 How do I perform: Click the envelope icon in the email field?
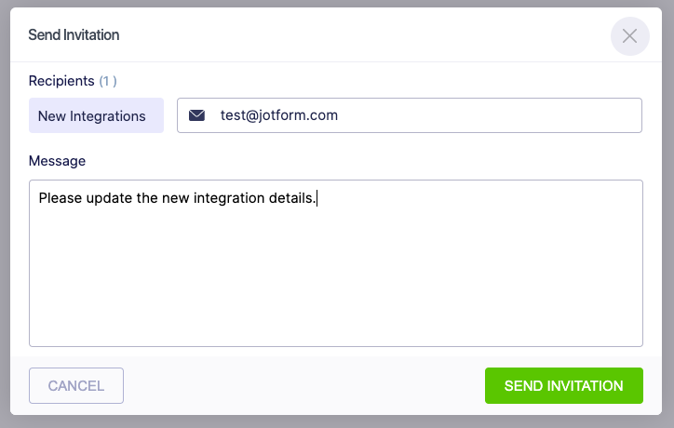[196, 115]
